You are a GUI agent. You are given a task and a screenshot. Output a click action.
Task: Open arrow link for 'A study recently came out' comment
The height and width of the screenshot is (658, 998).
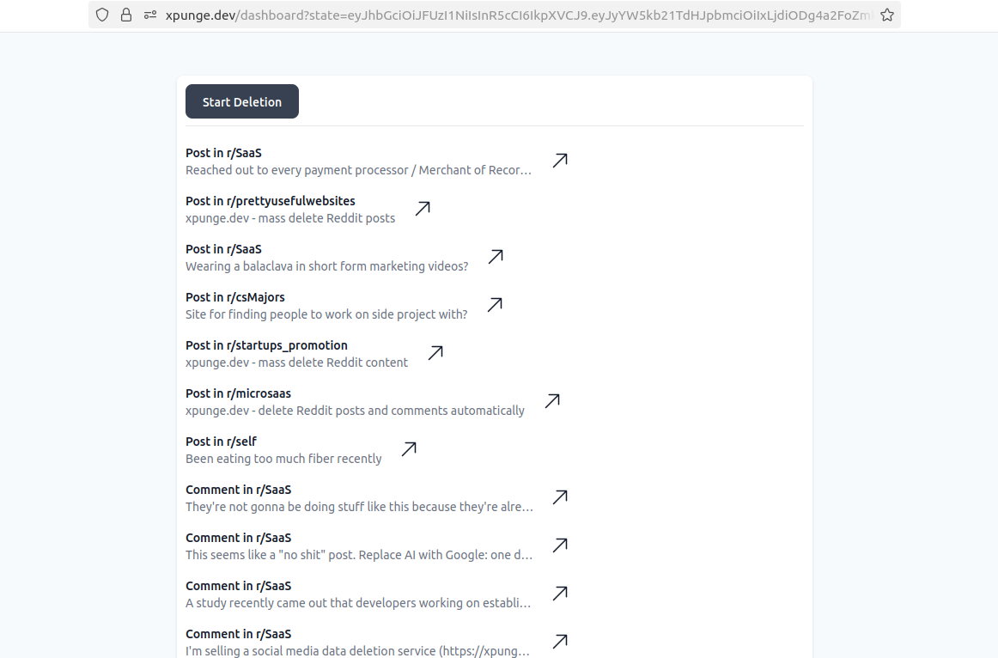click(x=560, y=593)
